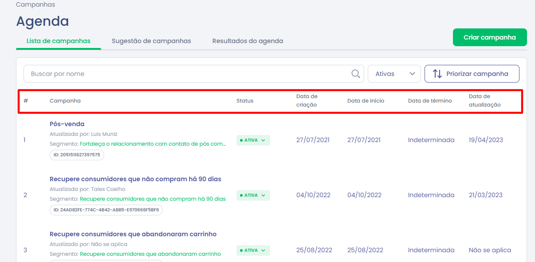Open Resultados do agenda tab

coord(248,41)
